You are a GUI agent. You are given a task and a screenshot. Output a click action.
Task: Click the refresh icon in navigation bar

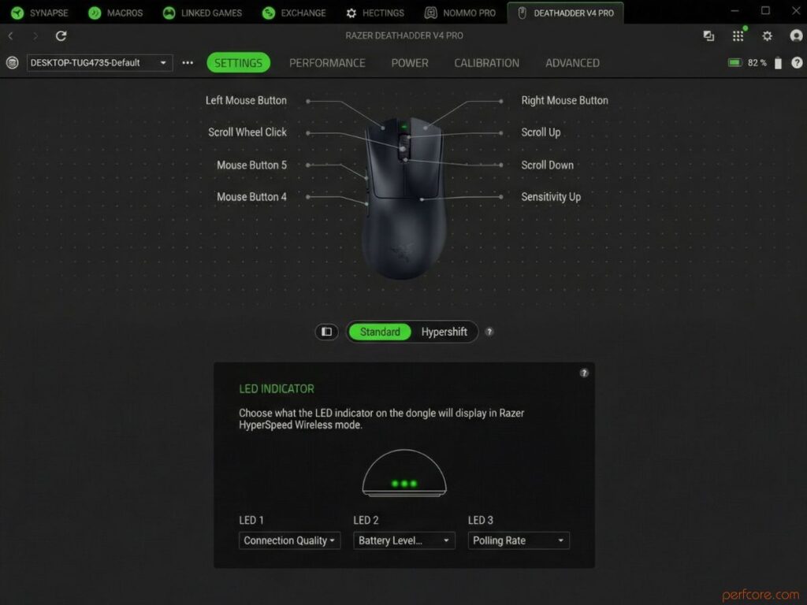point(61,36)
